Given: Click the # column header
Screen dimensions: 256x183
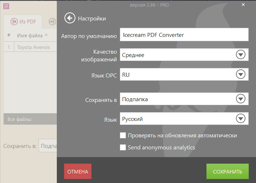Looking at the screenshot, I should point(9,35).
